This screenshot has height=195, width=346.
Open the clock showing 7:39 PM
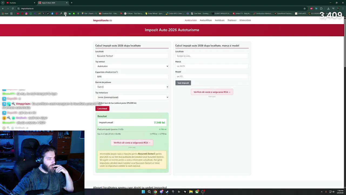tap(340, 192)
